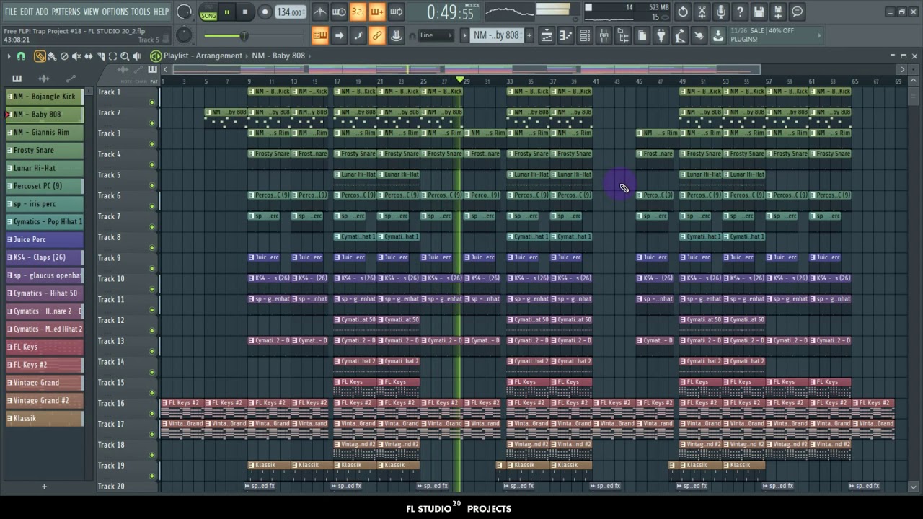
Task: Open the chat bubble icon in toolbar
Action: pos(797,12)
